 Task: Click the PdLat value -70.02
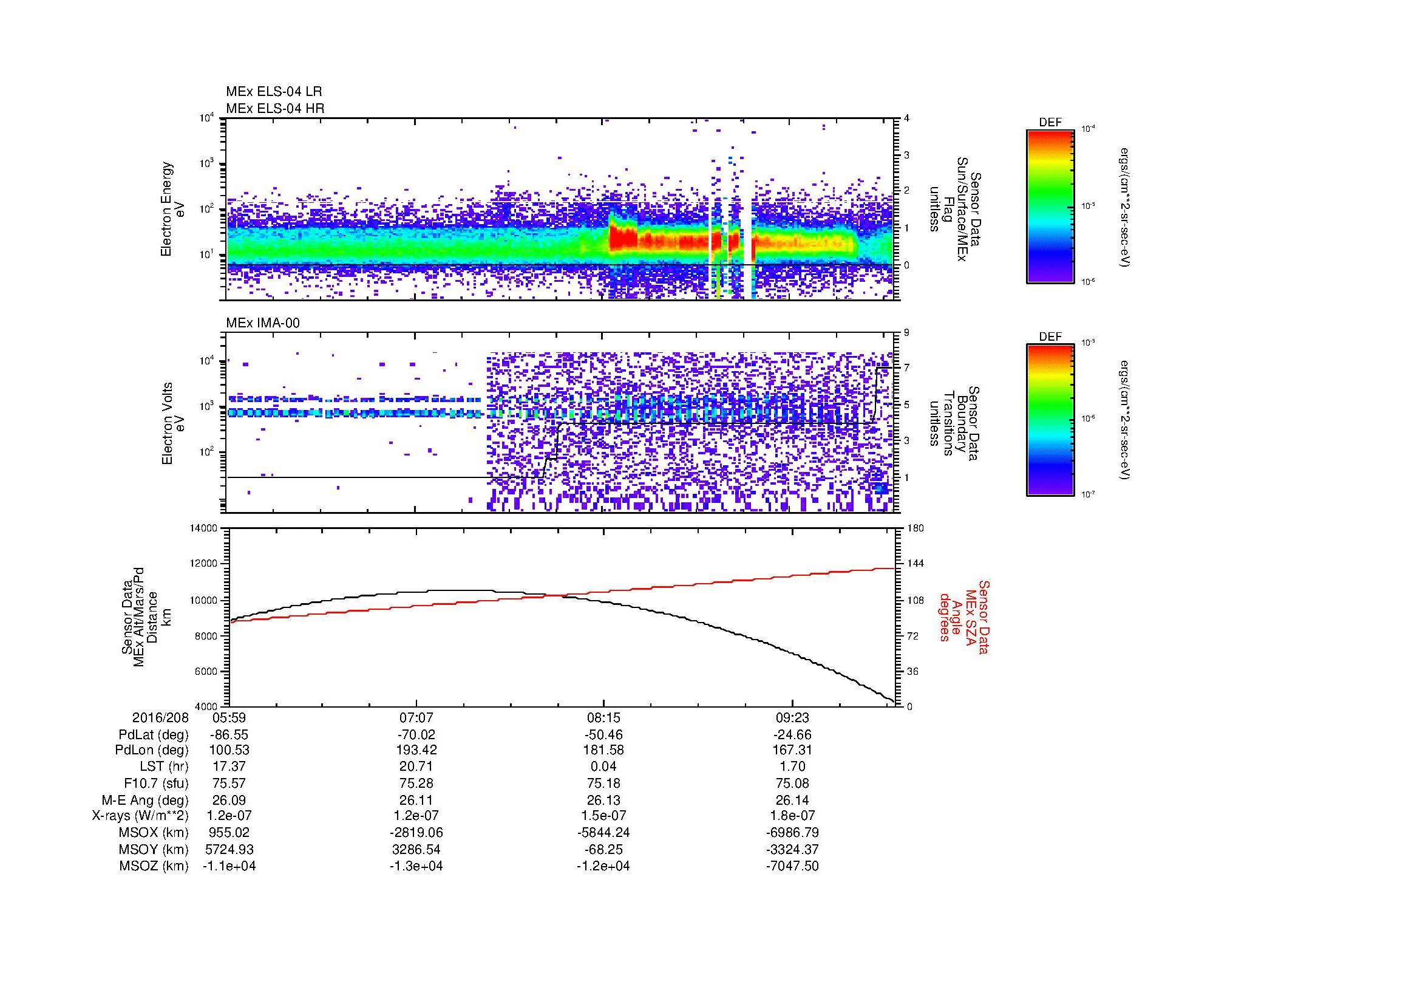416,735
